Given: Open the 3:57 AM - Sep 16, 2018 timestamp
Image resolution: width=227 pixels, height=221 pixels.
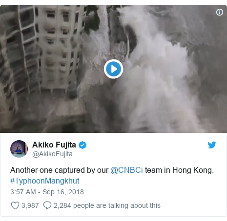Looking at the screenshot, I should coord(47,192).
